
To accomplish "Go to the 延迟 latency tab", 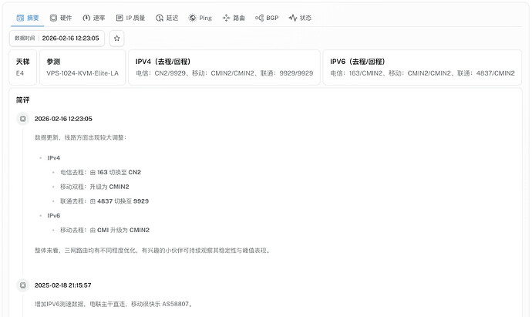I will coord(167,18).
